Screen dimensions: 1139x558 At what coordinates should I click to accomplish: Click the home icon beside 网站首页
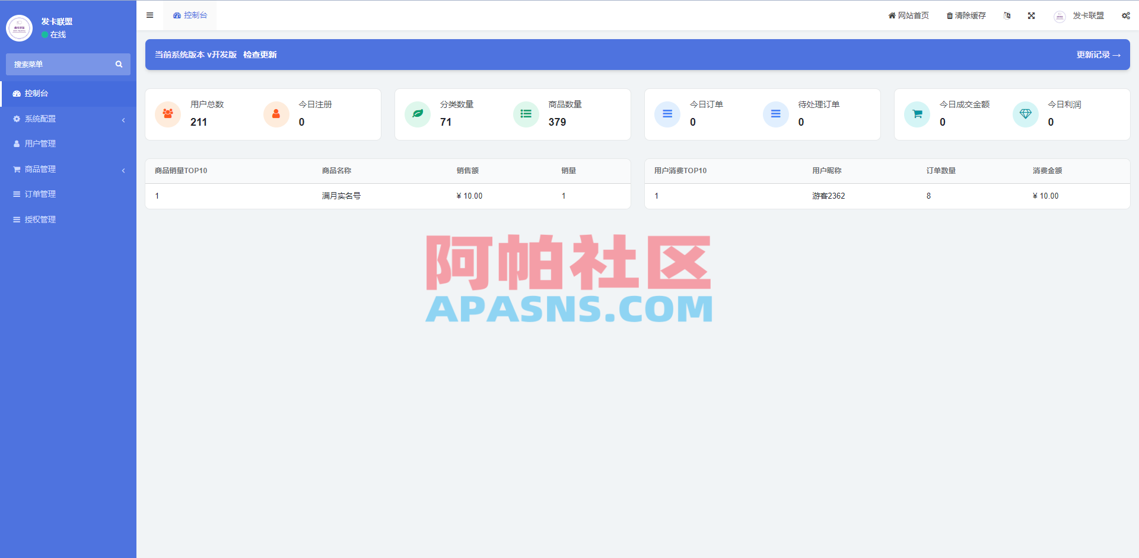[x=891, y=15]
